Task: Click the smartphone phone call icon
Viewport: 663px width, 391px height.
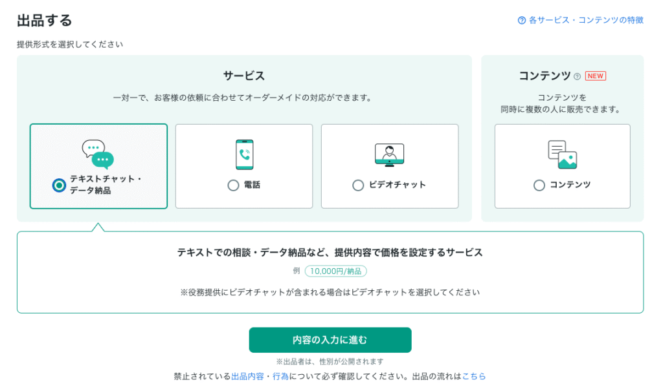Action: (x=244, y=154)
